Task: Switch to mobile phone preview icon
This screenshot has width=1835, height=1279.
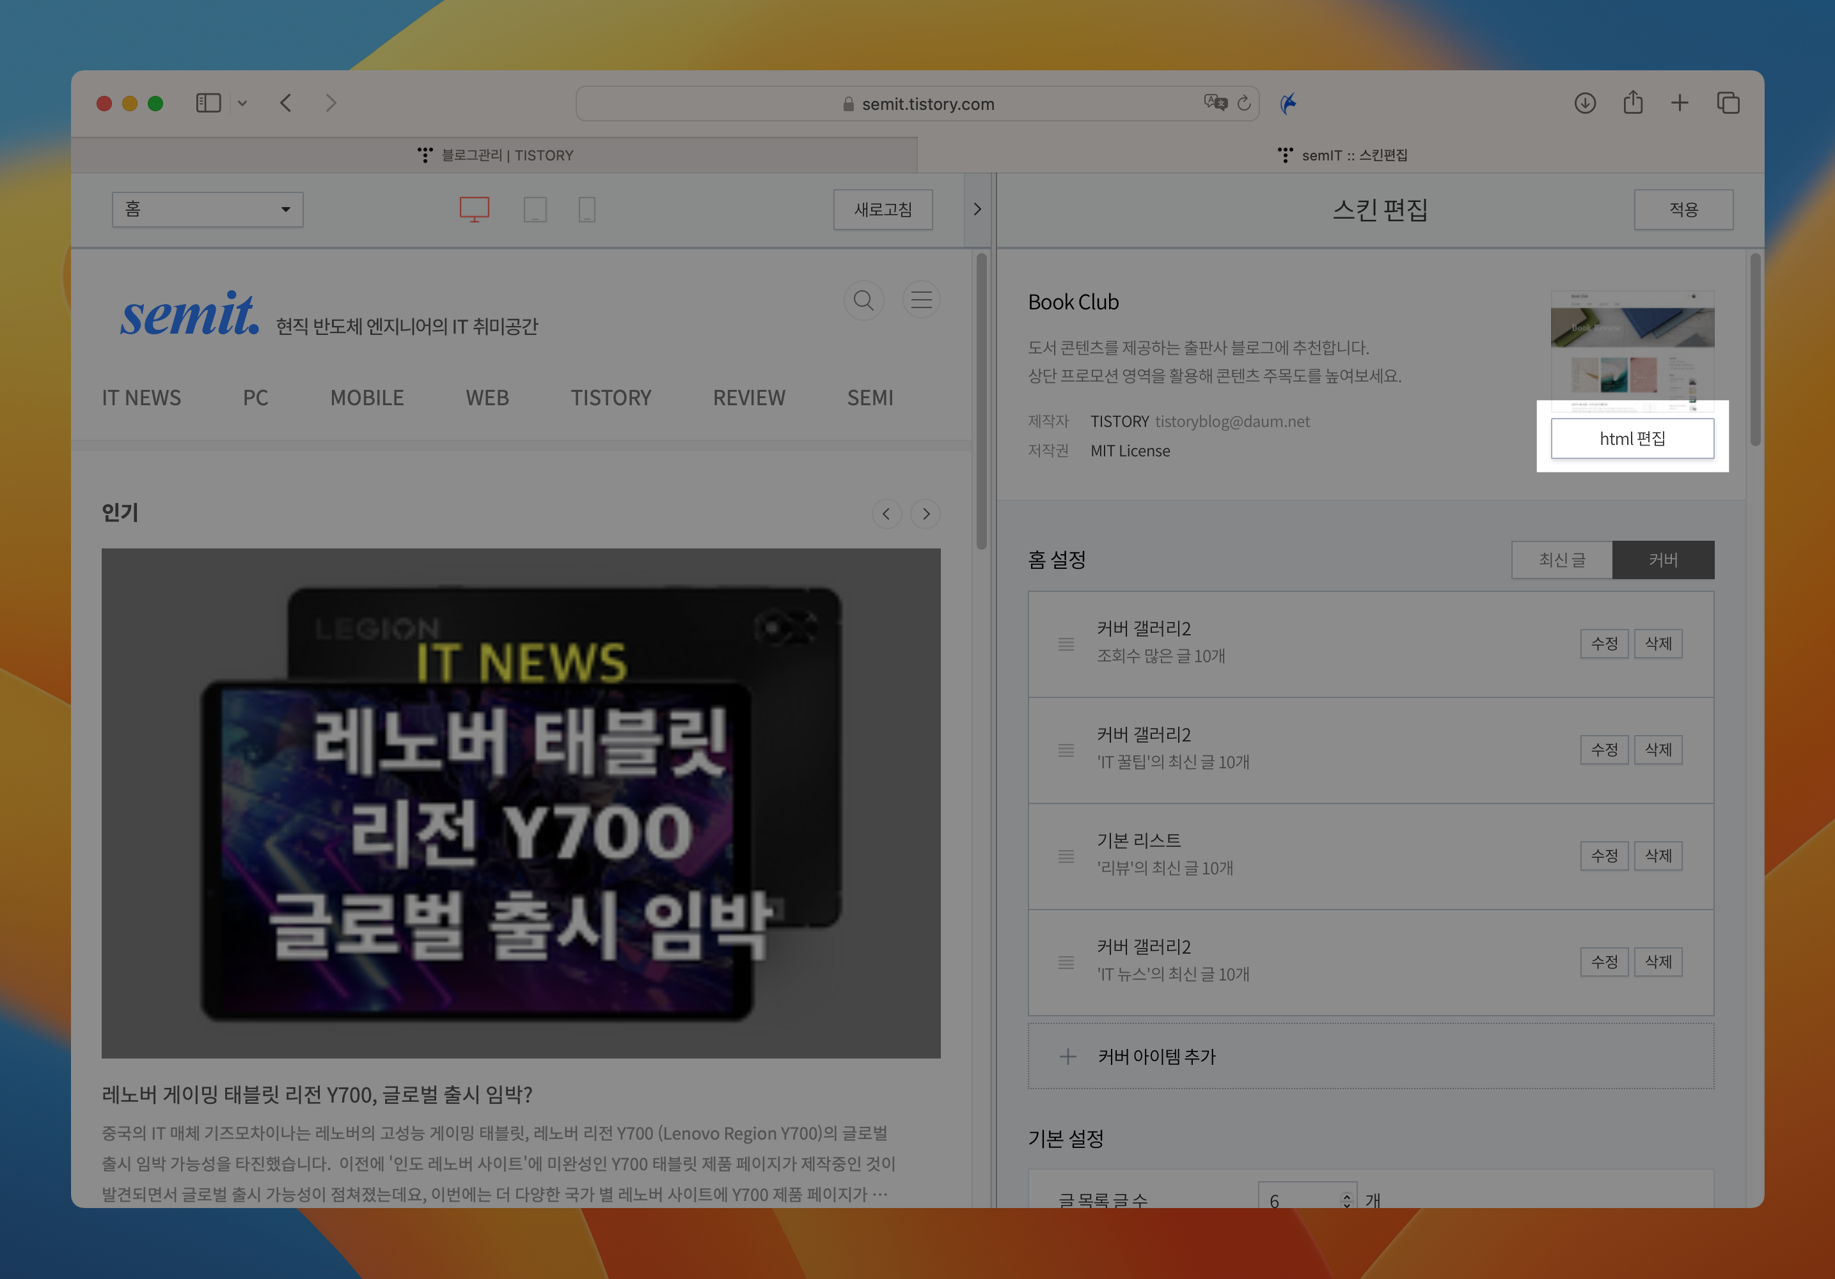Action: [x=587, y=209]
